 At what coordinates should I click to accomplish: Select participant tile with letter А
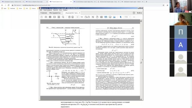(x=181, y=45)
